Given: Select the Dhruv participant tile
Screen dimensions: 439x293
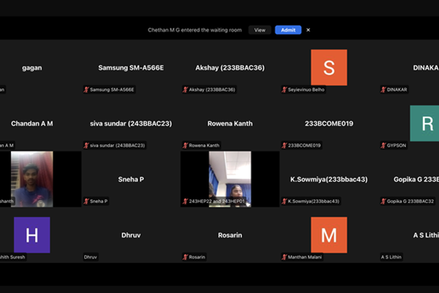Looking at the screenshot, I should click(131, 235).
